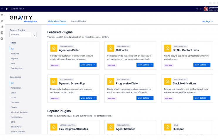Select the Notifications category
This screenshot has height=140, width=218.
point(17,117)
